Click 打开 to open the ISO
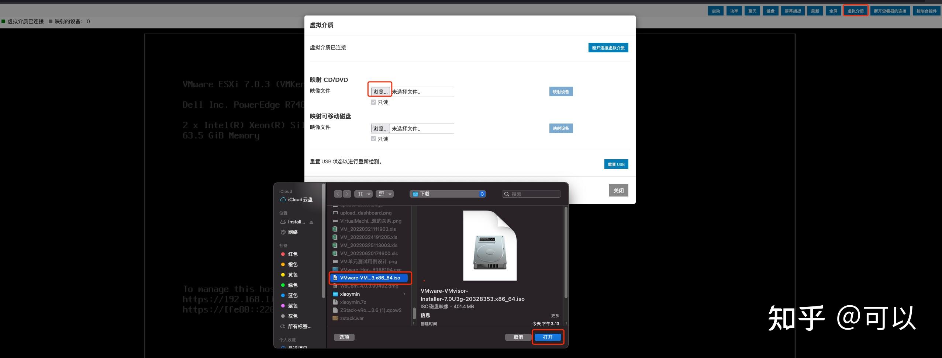Viewport: 942px width, 358px height. (x=548, y=337)
